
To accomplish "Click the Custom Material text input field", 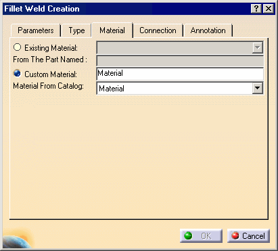I will click(180, 74).
